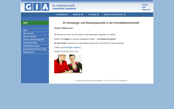Image resolution: width=174 pixels, height=109 pixels.
Task: Open the Coaching menu item
Action: pos(92,15)
